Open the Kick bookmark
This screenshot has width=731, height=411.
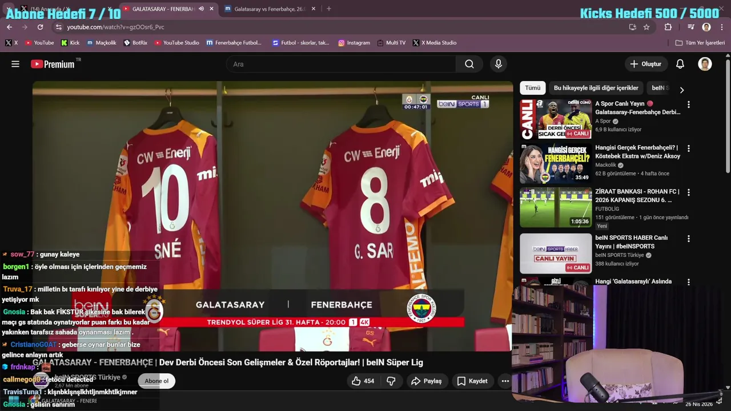click(70, 43)
